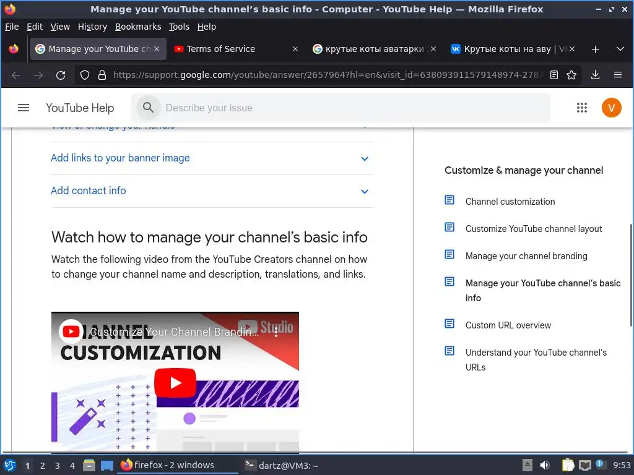Click the YouTube Help title
The width and height of the screenshot is (634, 475).
click(80, 108)
